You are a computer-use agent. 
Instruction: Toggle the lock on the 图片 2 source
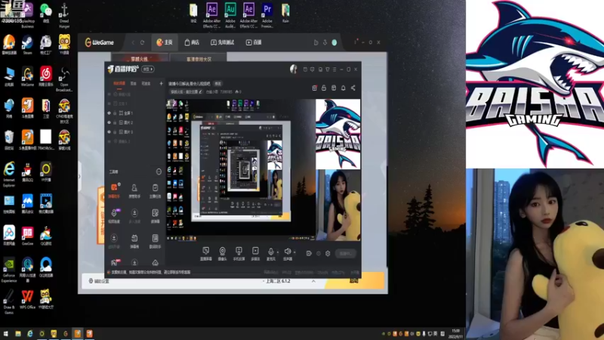click(115, 122)
